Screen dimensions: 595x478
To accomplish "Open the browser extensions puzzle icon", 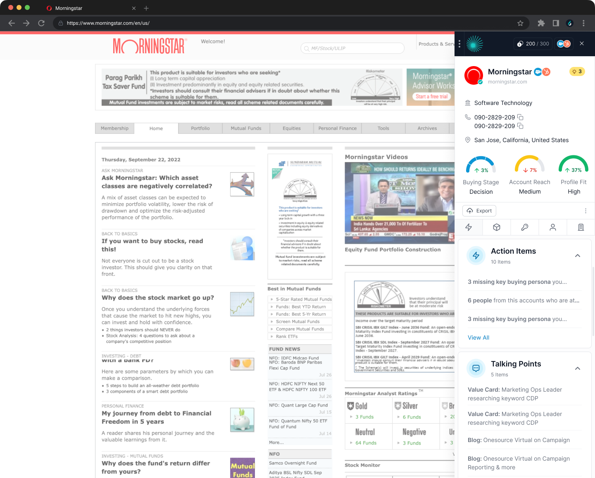I will click(x=541, y=23).
